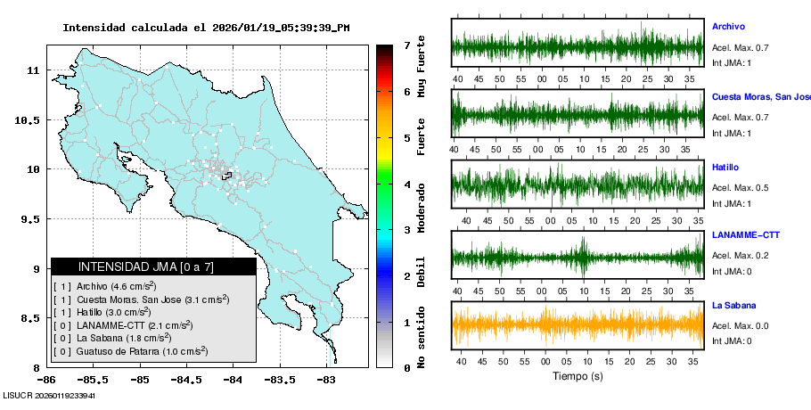Select the Archivo (4.6 cm/s²) legend entry
This screenshot has height=410, width=811.
(x=105, y=286)
